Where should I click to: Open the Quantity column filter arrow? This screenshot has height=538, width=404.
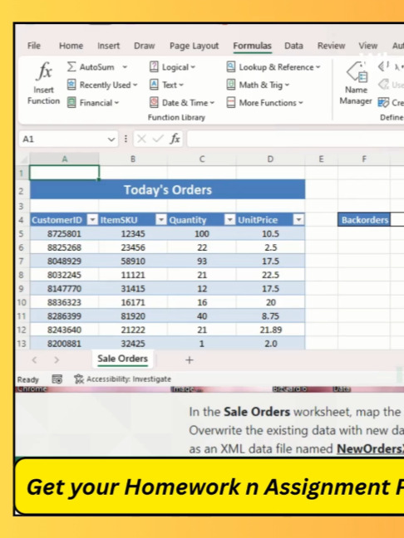pos(229,219)
